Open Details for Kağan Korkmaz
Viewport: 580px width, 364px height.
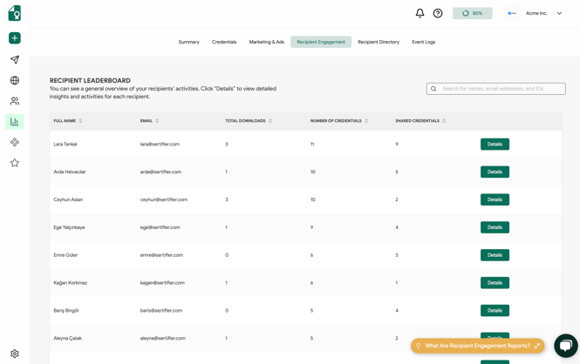pyautogui.click(x=495, y=283)
